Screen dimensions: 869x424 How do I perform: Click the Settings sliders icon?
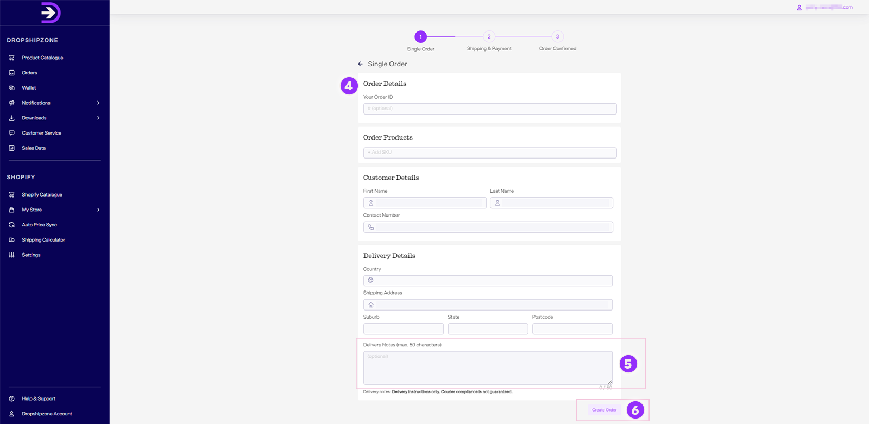click(11, 255)
